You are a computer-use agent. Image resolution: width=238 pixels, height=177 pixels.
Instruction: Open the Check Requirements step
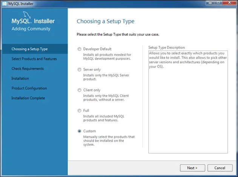28,69
